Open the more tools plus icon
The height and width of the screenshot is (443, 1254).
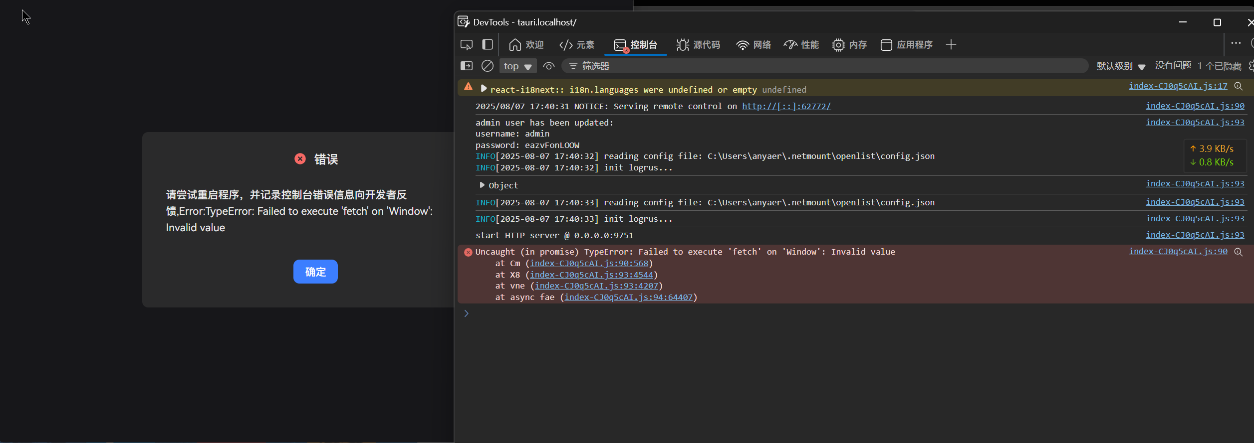click(951, 45)
